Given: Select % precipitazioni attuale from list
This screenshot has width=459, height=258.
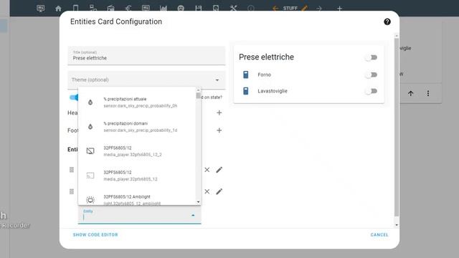Looking at the screenshot, I should click(137, 102).
